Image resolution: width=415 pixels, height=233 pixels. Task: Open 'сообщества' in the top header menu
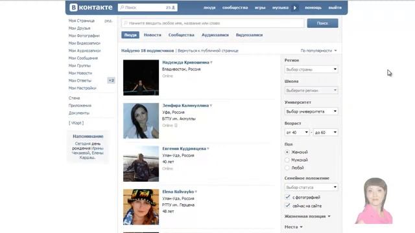coord(235,8)
